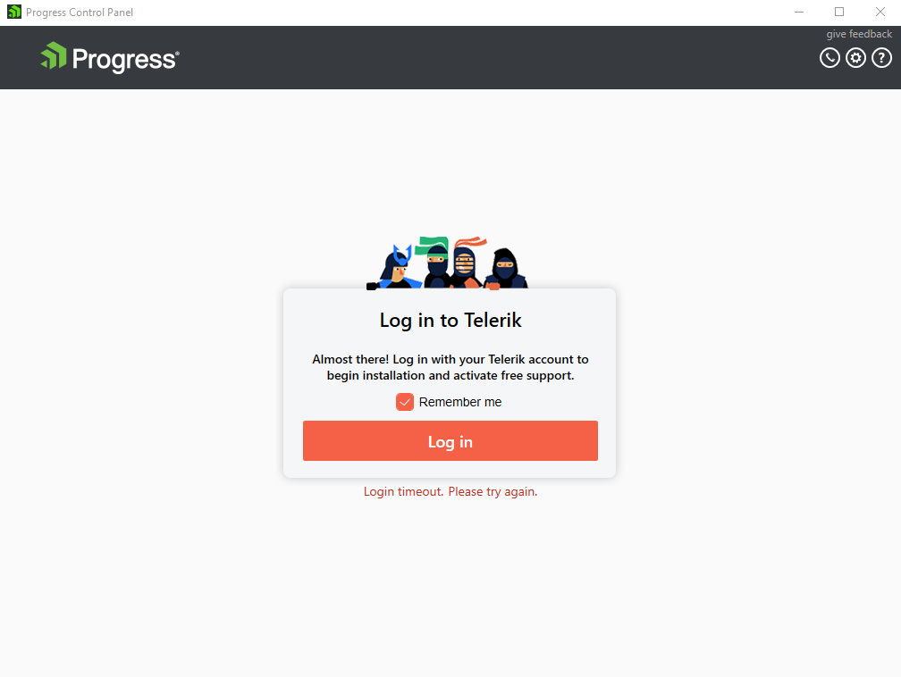This screenshot has width=901, height=677.
Task: Click the orange Log in button
Action: (x=450, y=441)
